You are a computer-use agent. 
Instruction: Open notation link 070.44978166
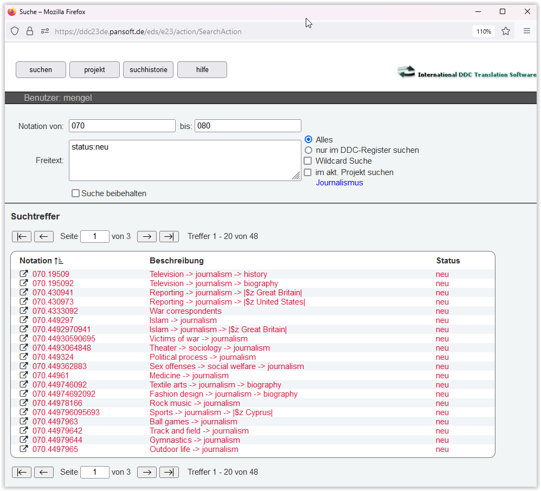pyautogui.click(x=57, y=403)
